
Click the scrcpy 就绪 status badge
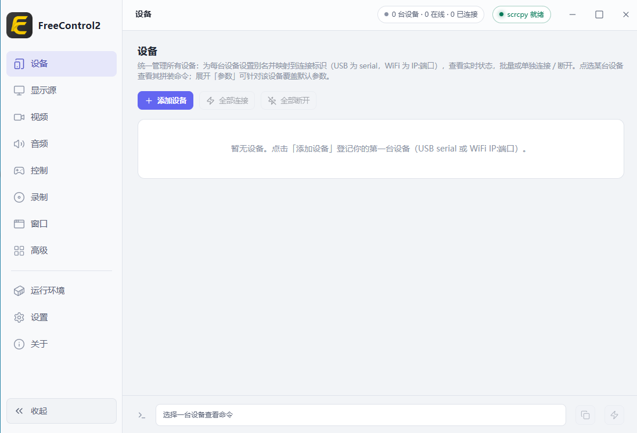[x=521, y=15]
